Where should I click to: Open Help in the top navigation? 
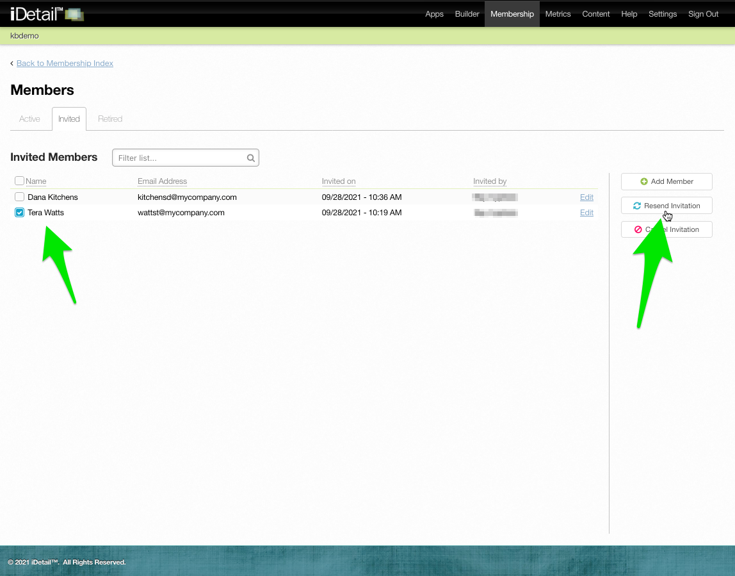pyautogui.click(x=629, y=14)
